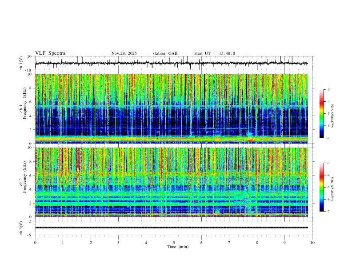The width and height of the screenshot is (352, 272).
Task: Click the "4" kHz tick on ch.1 axis
Action: 31,116
